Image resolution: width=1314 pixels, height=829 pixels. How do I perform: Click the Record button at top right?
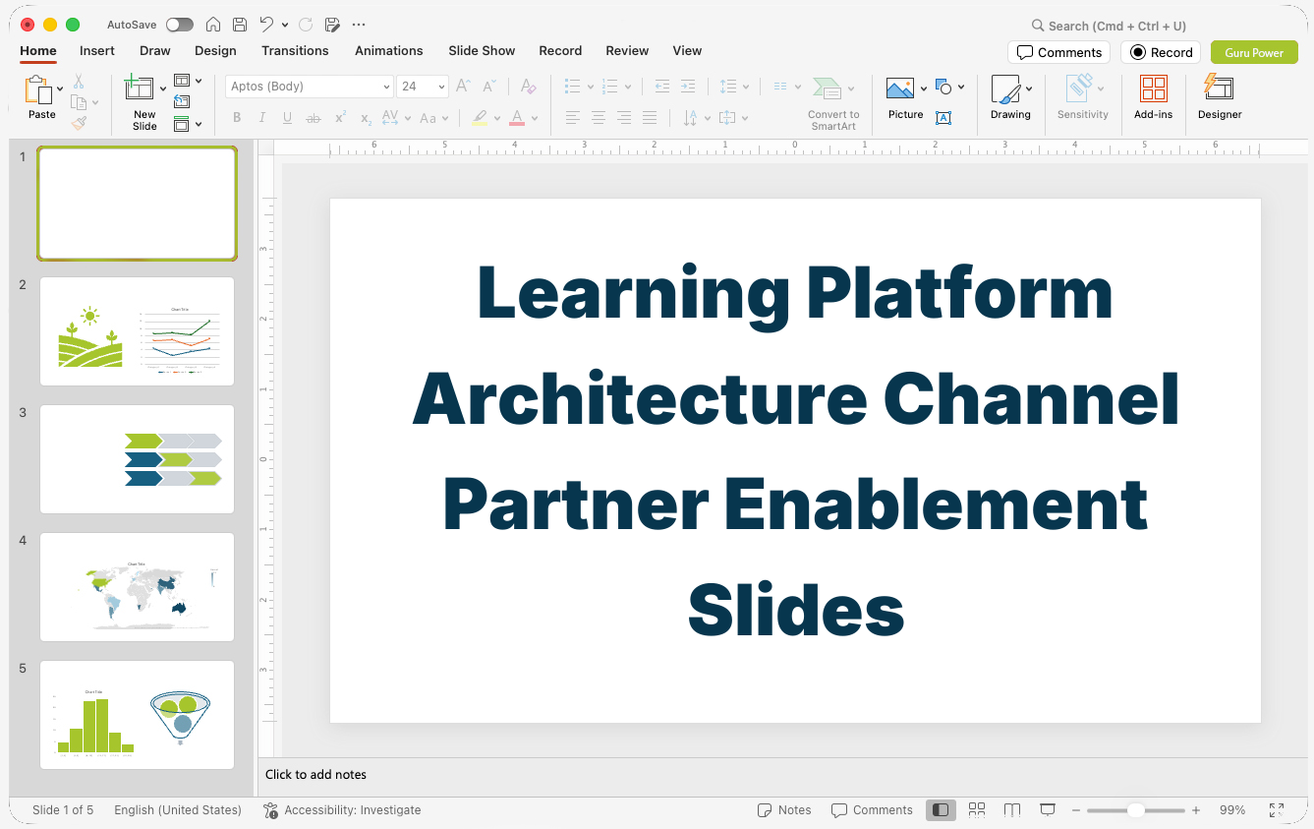coord(1161,52)
